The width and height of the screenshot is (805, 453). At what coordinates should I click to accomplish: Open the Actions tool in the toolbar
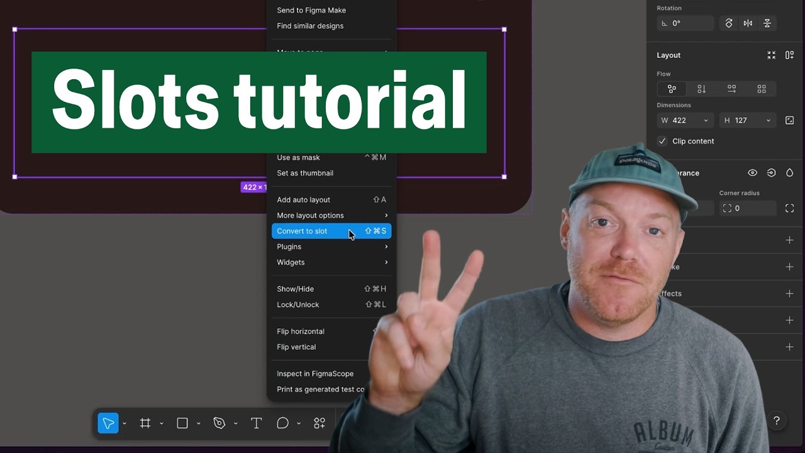tap(319, 423)
